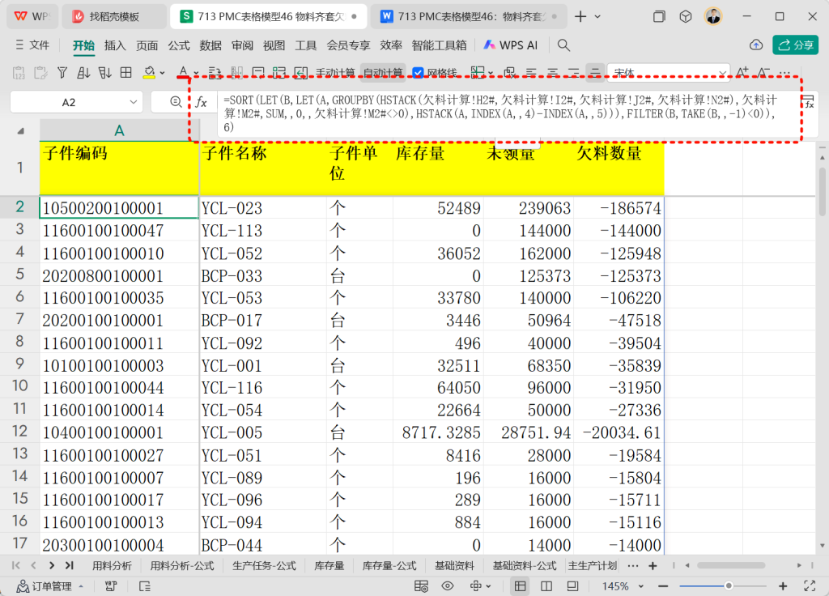Open the 基础资料-公式 sheet tab

tap(525, 566)
